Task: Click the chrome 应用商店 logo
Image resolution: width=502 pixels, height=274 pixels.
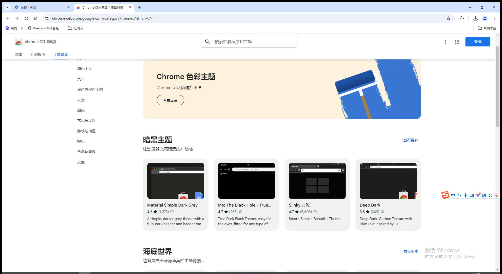Action: click(36, 42)
